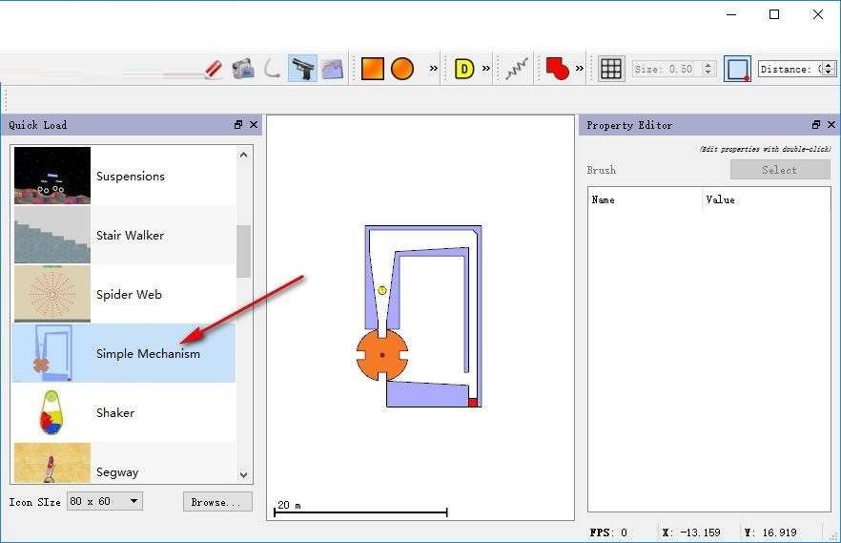Select the orange circle shape tool
841x543 pixels.
(x=402, y=69)
